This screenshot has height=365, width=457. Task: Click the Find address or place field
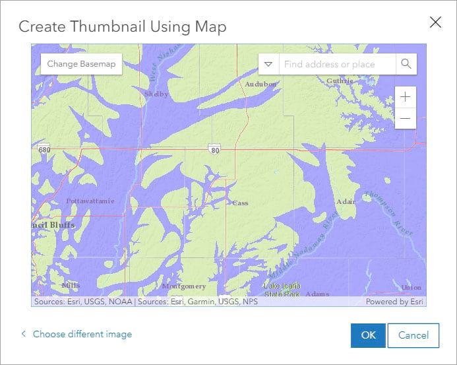tap(337, 64)
